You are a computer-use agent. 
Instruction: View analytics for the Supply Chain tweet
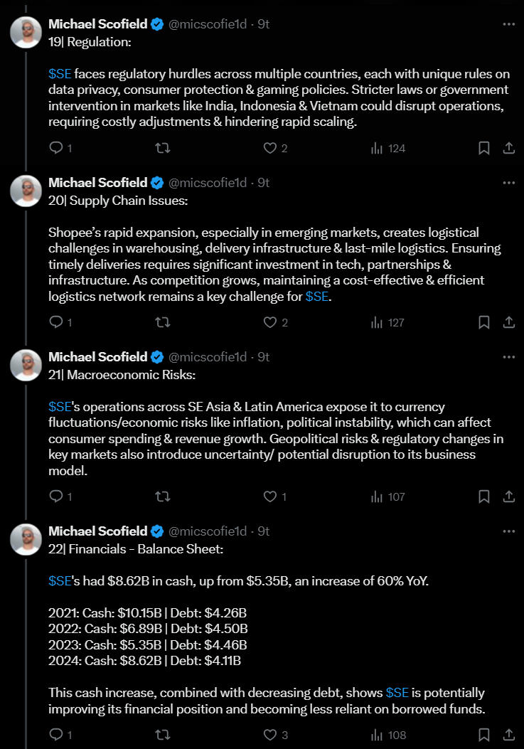pyautogui.click(x=387, y=322)
